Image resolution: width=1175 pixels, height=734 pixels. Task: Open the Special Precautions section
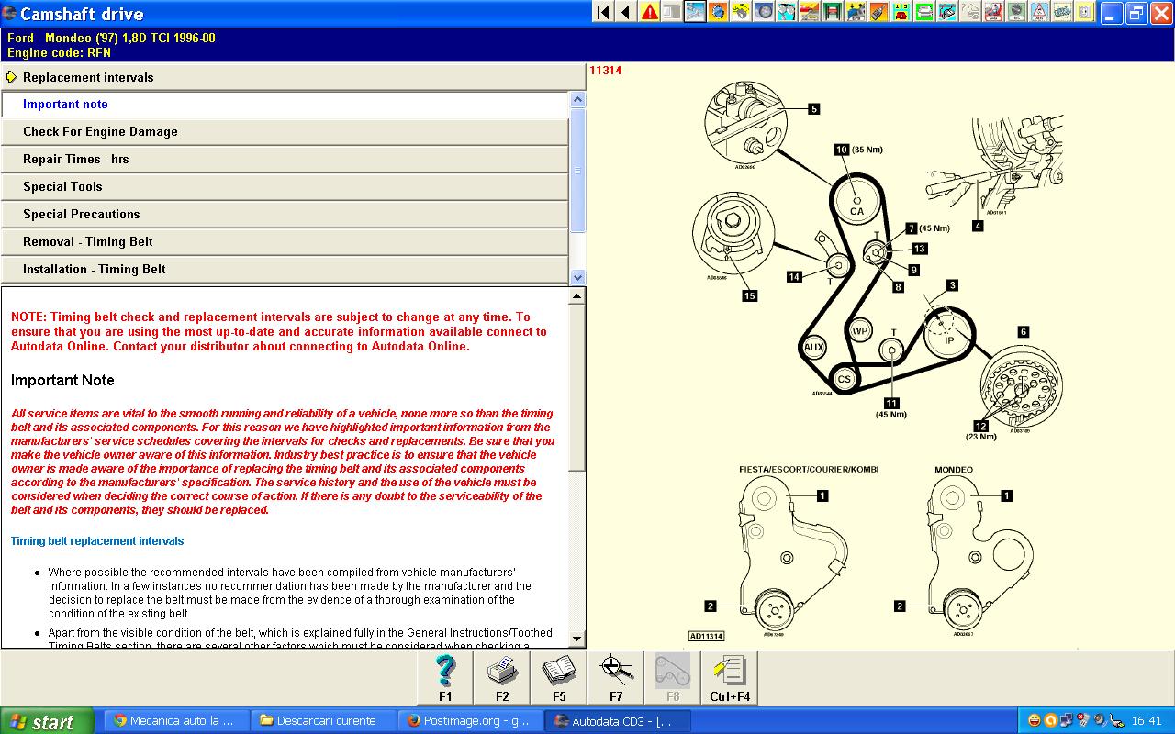(x=81, y=214)
